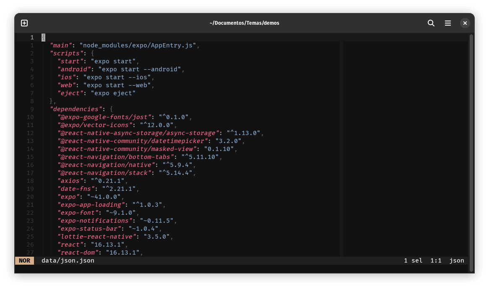489x289 pixels.
Task: Click the "android" key
Action: pos(73,69)
